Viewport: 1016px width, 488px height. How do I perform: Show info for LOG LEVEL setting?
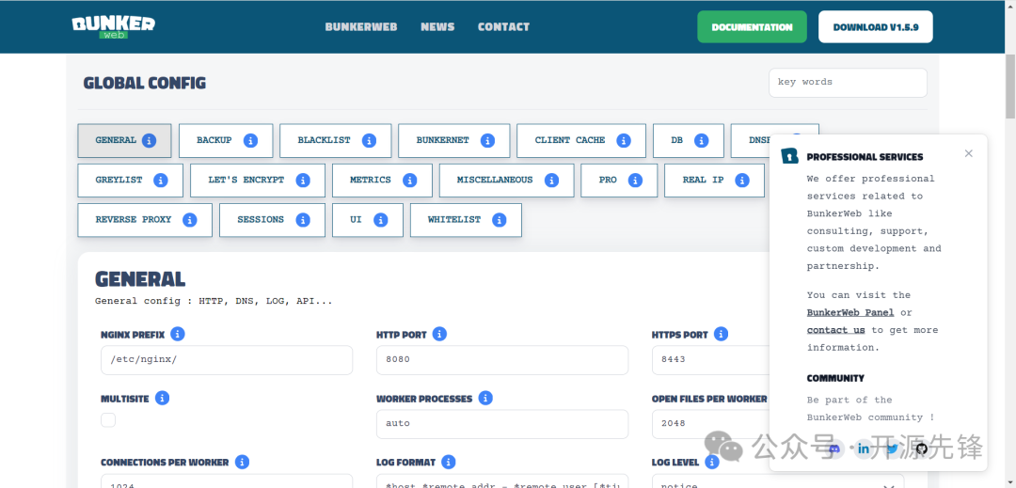(712, 462)
